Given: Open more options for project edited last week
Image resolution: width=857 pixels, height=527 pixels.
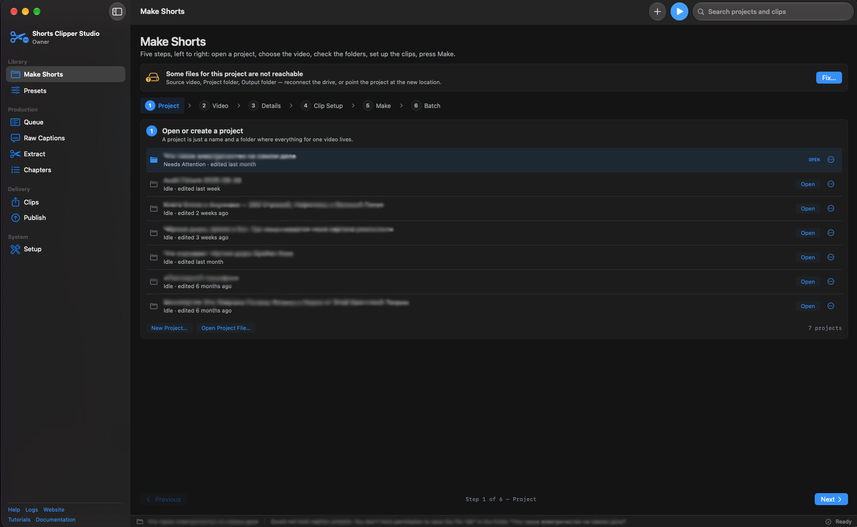Looking at the screenshot, I should pyautogui.click(x=831, y=184).
